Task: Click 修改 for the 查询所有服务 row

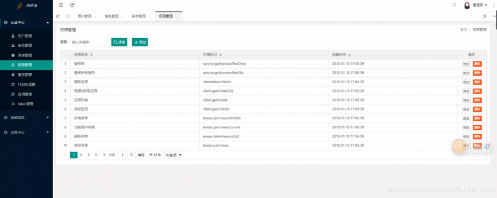Action: (466, 73)
